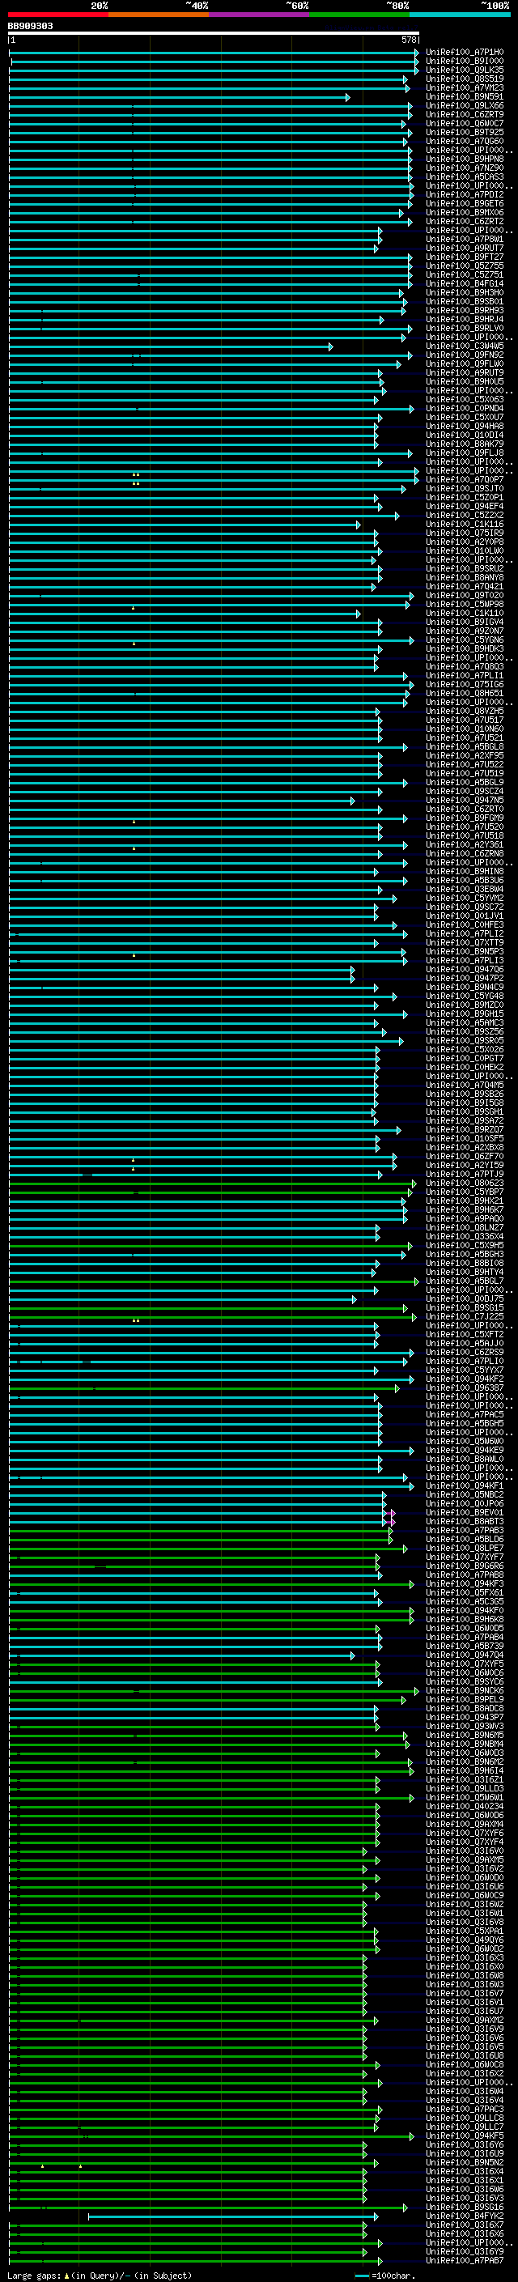Select hit label UniRef100_Q0DJ75
Viewport: 518px width, 2282px height.
coord(465,1298)
